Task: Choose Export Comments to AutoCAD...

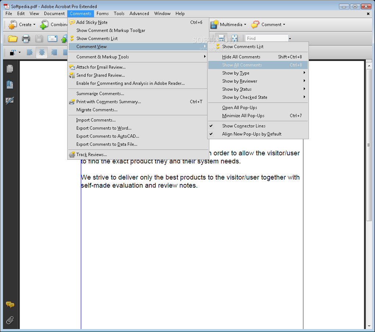Action: point(138,136)
